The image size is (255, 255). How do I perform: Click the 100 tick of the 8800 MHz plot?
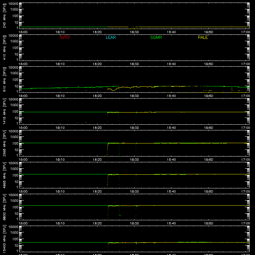pos(15,207)
